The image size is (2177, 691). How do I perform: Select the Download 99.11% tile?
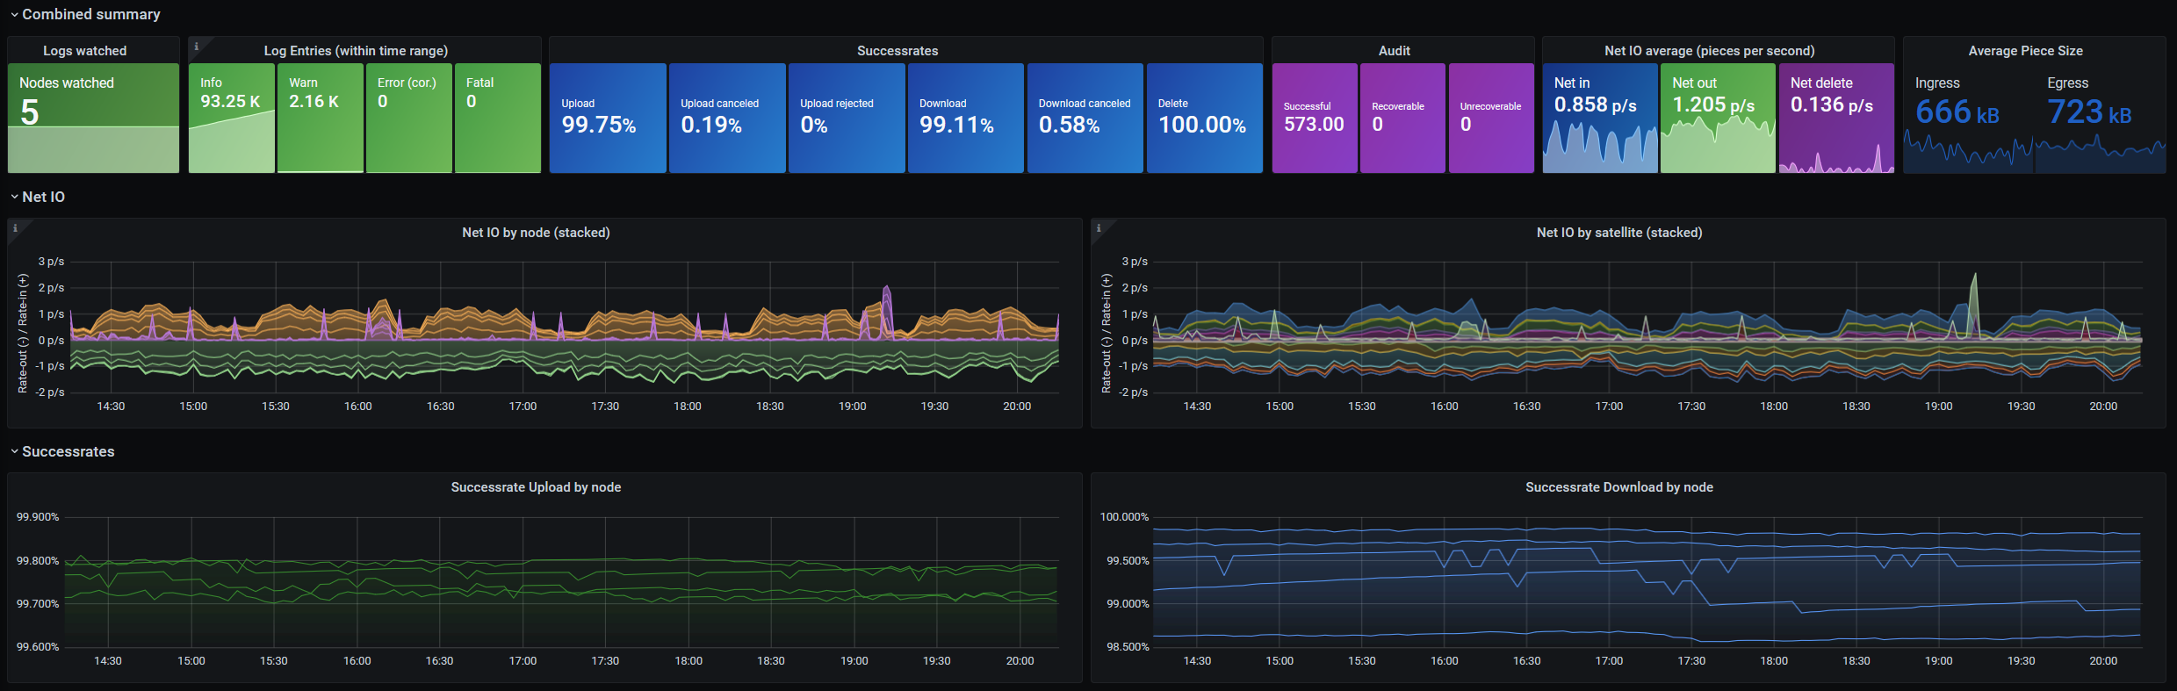[966, 118]
